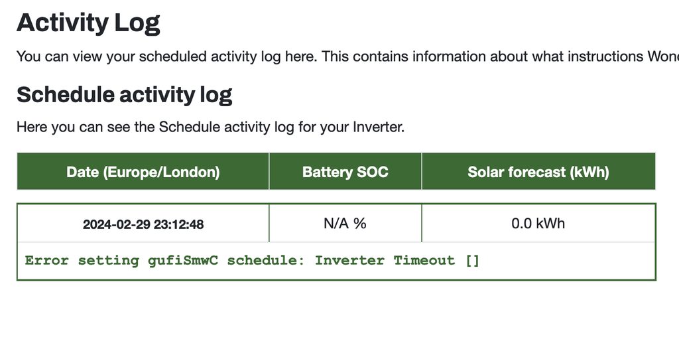Screen dimensions: 679x357
Task: Click the Battery SOC column header
Action: [345, 172]
